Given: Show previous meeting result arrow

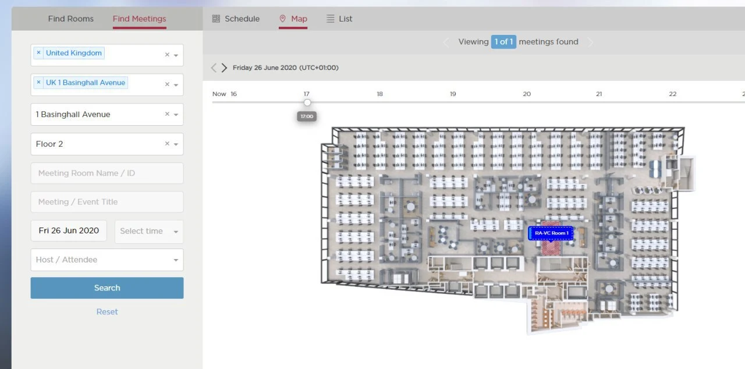Looking at the screenshot, I should coord(446,42).
